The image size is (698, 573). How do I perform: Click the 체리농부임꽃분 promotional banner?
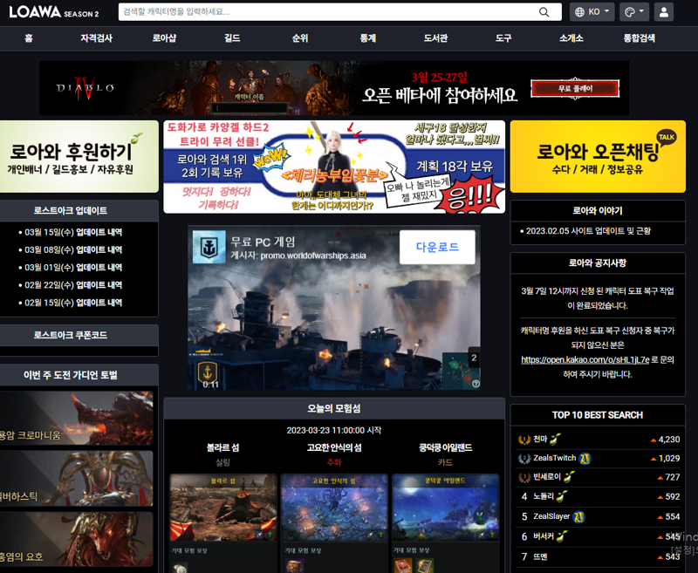[x=334, y=167]
